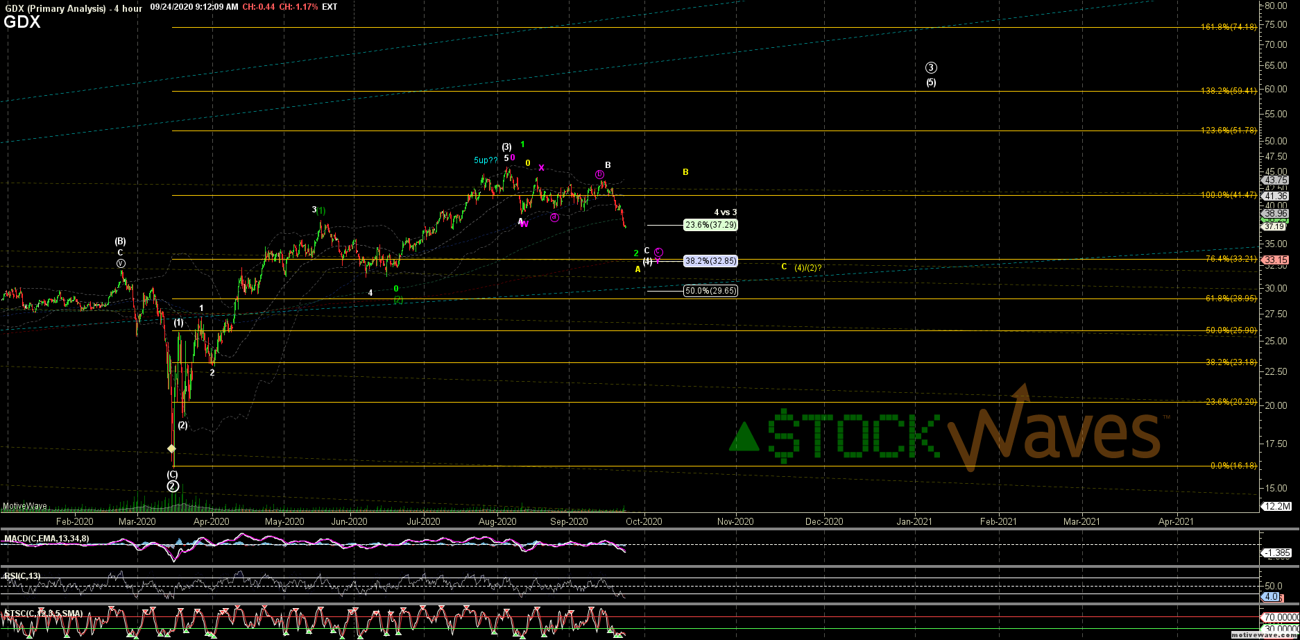Image resolution: width=1300 pixels, height=640 pixels.
Task: Click the 43.75 price axis tag
Action: (x=1276, y=180)
